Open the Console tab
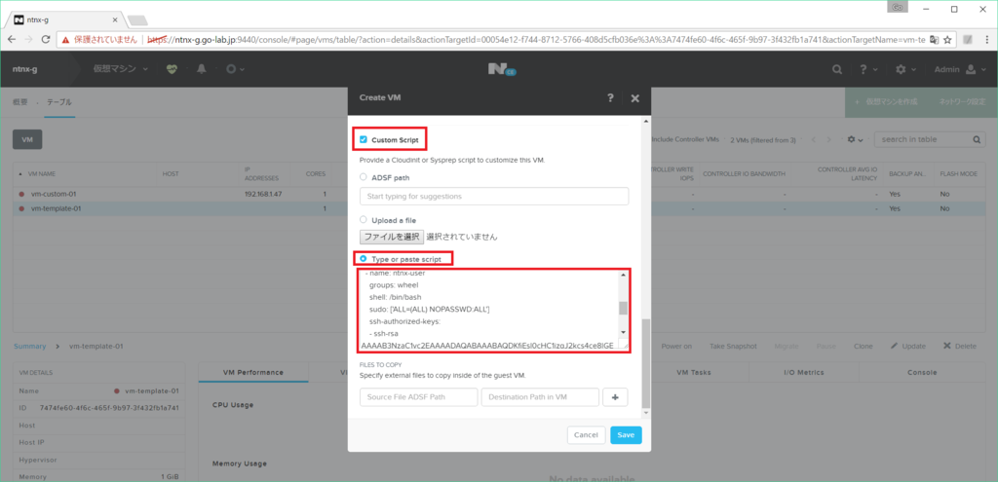Screen dimensions: 998x482 922,372
